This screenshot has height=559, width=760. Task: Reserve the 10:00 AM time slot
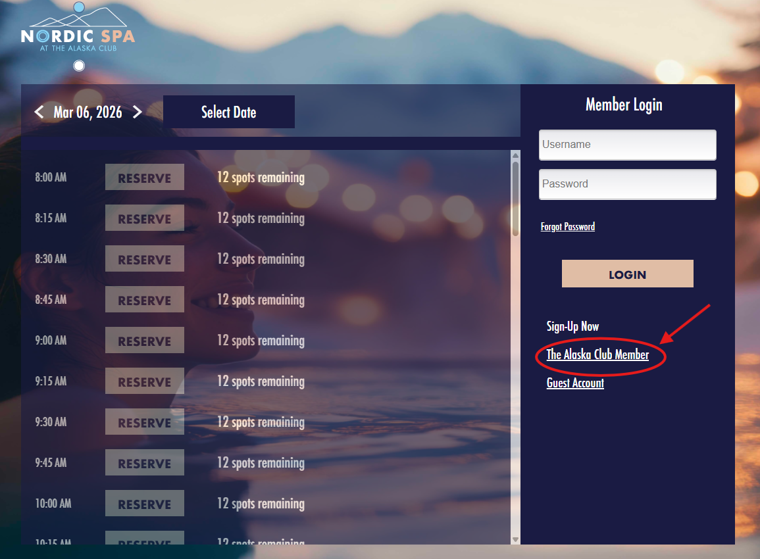coord(144,503)
